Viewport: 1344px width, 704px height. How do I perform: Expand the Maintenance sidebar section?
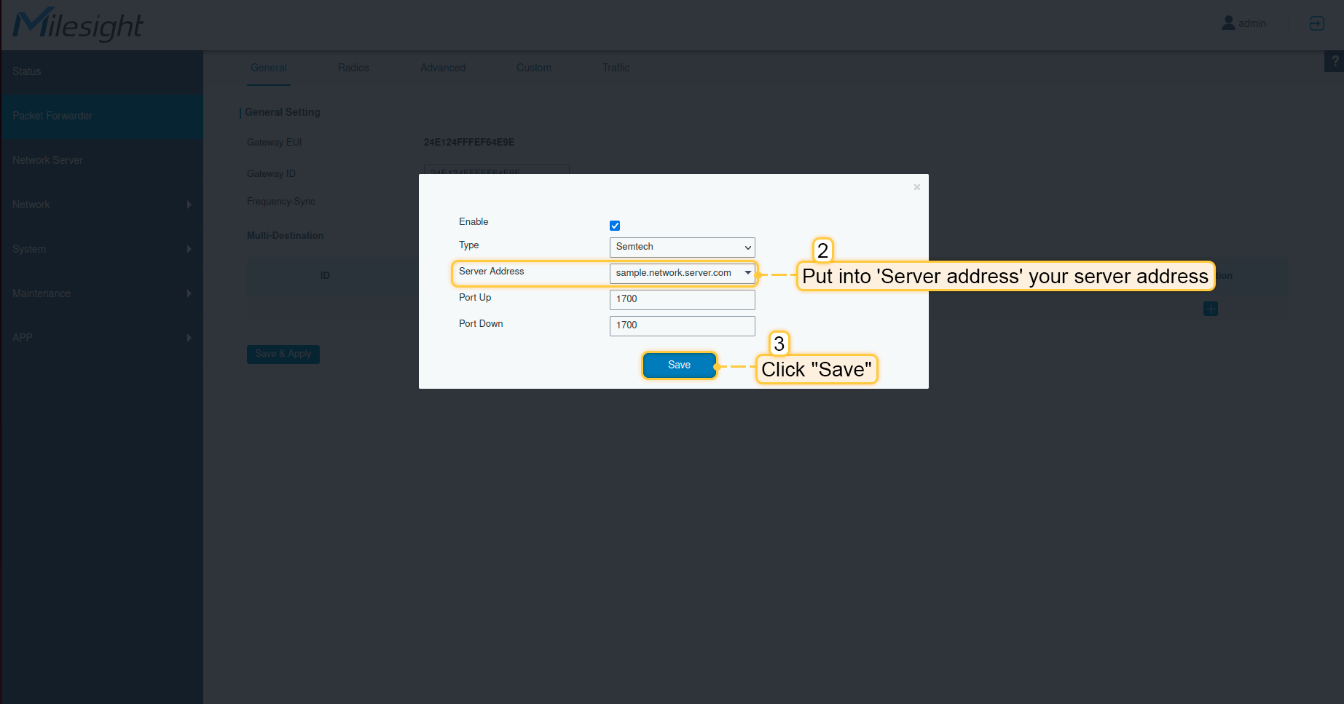(x=102, y=293)
